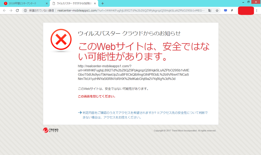This screenshot has height=155, width=261.
Task: Click the warning headline このWebサイトは、安全ではない
Action: [144, 51]
